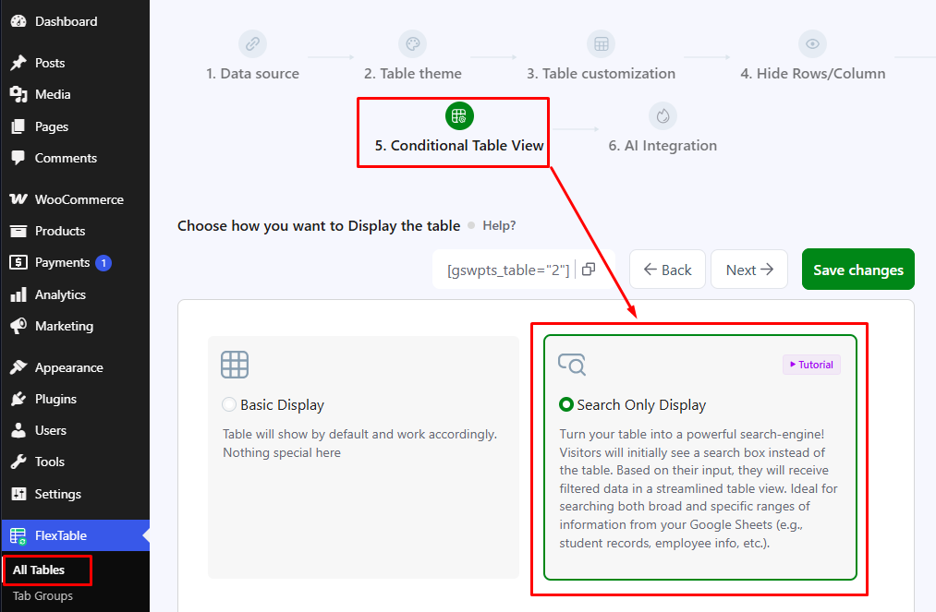Go to Tab Groups submenu
This screenshot has height=612, width=936.
tap(43, 596)
